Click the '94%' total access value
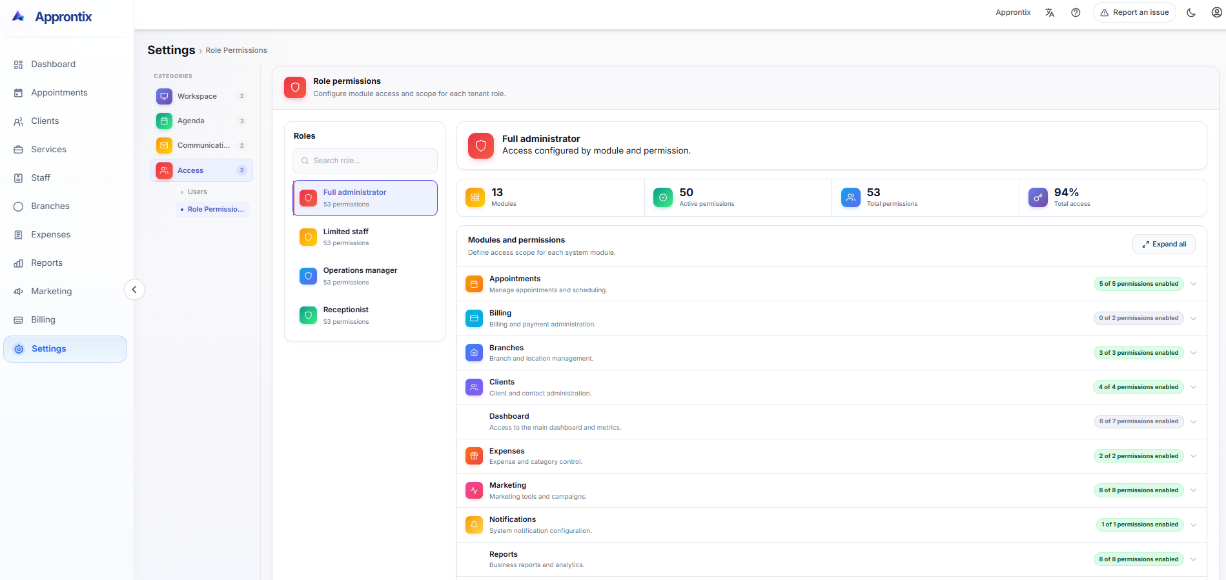 pyautogui.click(x=1067, y=192)
